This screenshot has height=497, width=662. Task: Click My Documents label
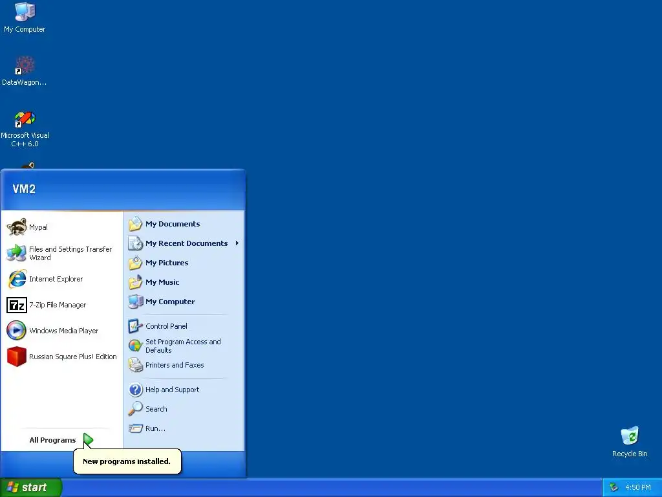173,224
